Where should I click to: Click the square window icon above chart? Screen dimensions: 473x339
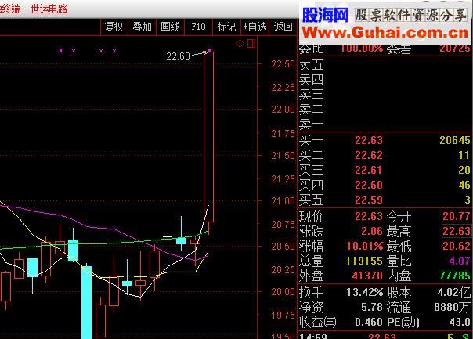251,43
